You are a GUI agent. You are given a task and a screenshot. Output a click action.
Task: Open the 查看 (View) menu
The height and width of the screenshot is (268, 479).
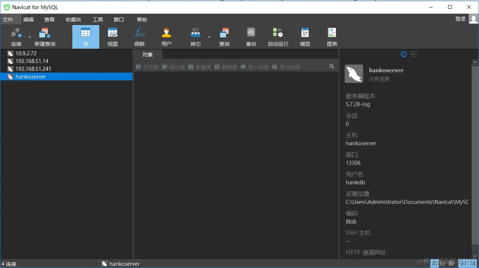click(x=49, y=20)
